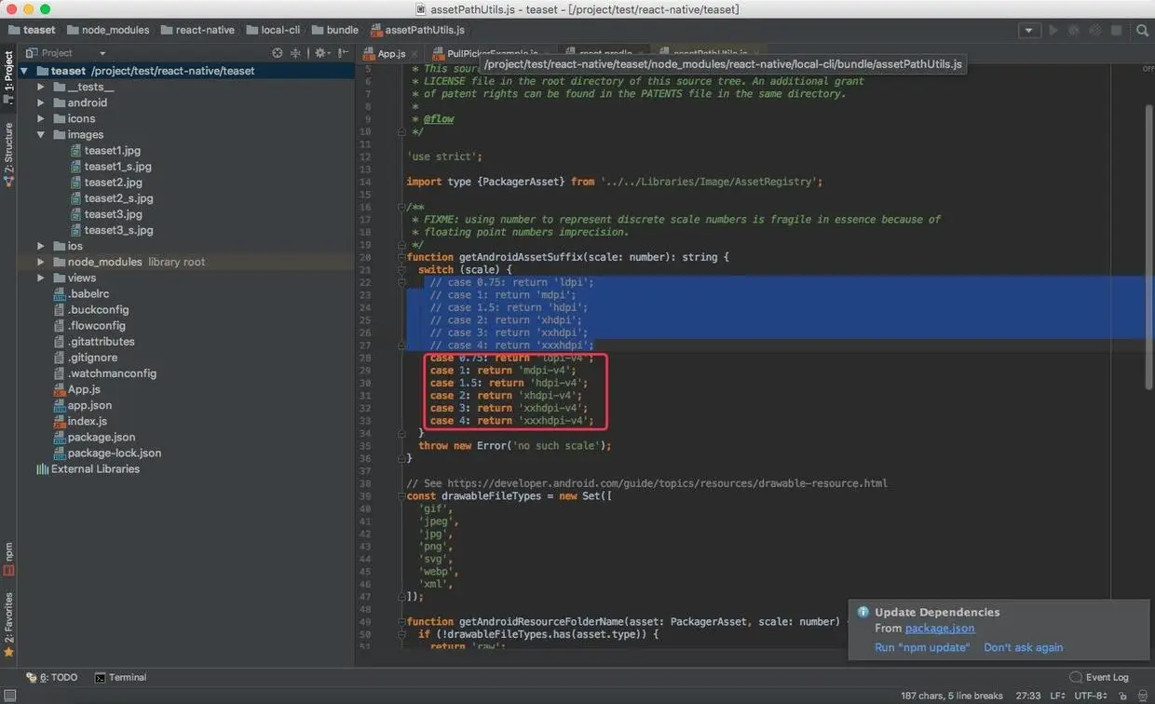This screenshot has height=704, width=1155.
Task: Click the Run play icon in toolbar
Action: (1053, 30)
